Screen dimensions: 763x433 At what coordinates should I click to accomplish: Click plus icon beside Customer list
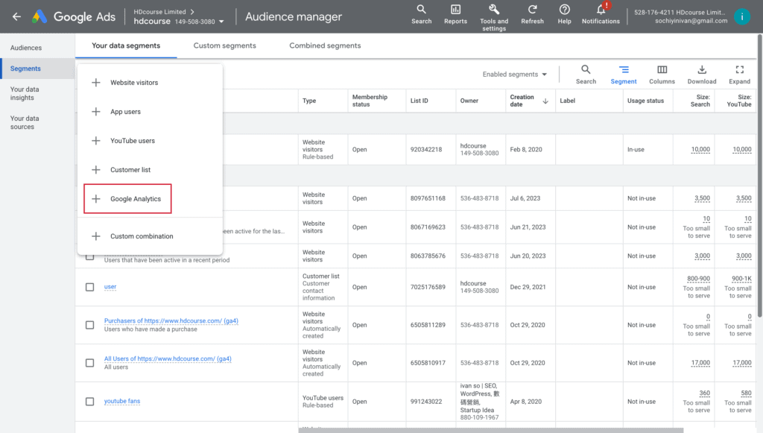[96, 170]
